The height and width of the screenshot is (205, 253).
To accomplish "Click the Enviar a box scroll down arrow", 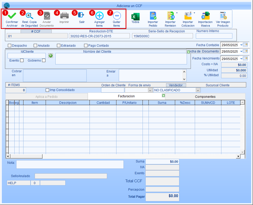I will (x=184, y=79).
